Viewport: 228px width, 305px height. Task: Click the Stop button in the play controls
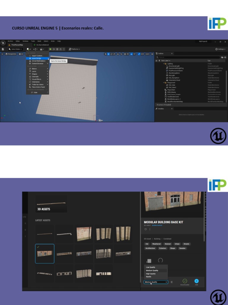click(57, 49)
